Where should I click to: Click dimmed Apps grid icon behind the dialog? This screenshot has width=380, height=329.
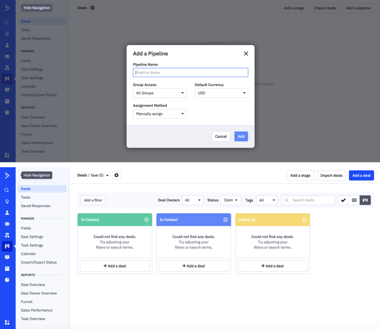pos(7,155)
